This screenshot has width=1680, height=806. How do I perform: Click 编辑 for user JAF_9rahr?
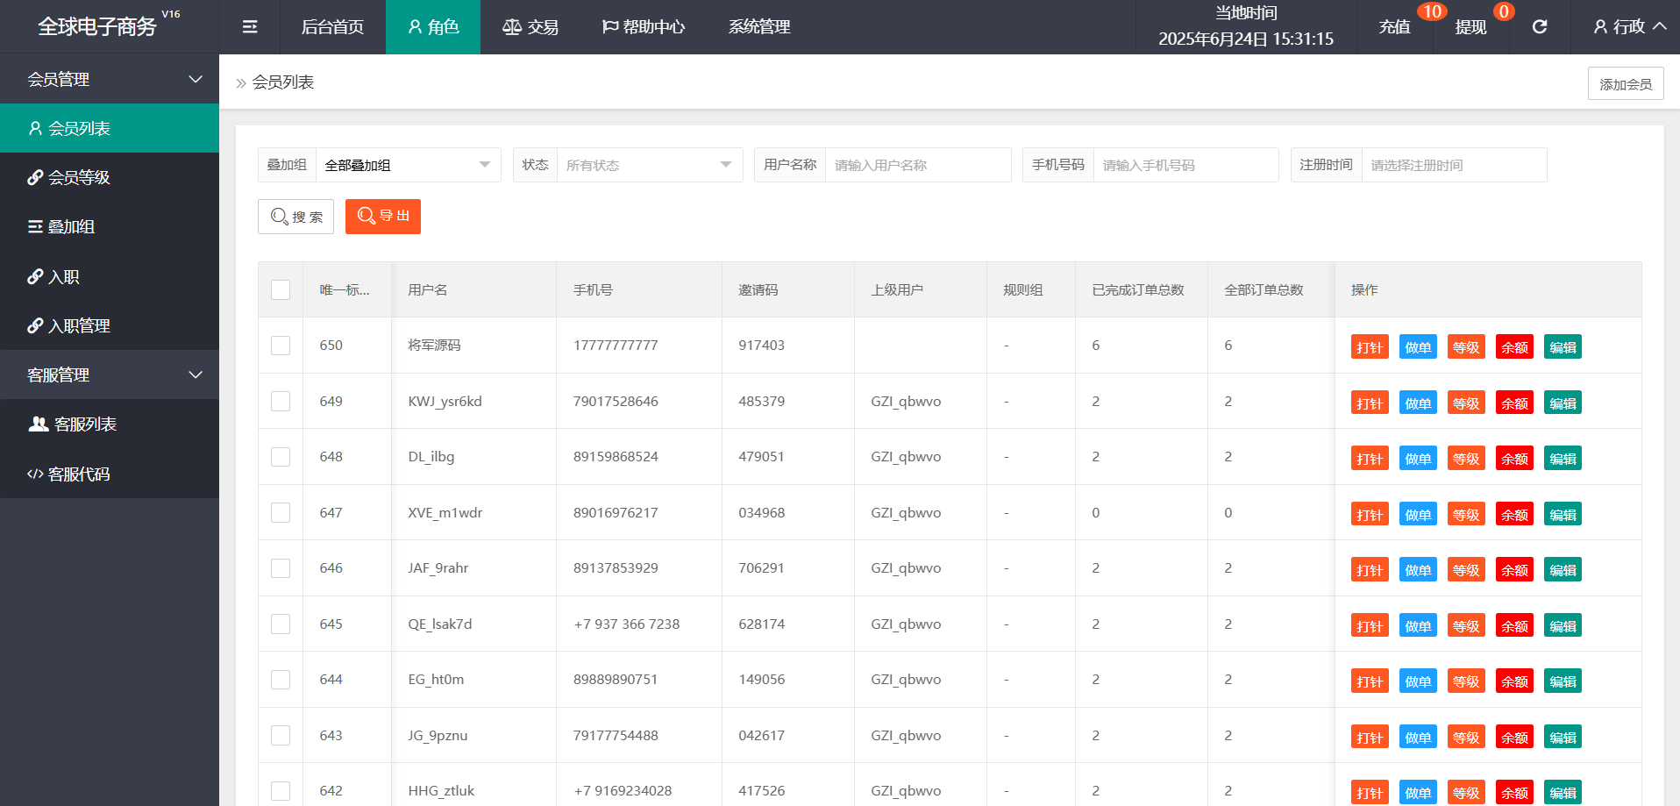tap(1563, 570)
